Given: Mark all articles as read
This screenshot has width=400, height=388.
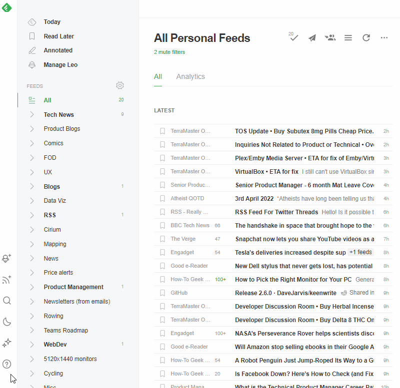Looking at the screenshot, I should click(293, 38).
